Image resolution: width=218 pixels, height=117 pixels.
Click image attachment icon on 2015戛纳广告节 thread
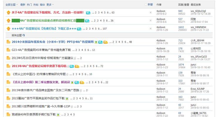point(67,99)
